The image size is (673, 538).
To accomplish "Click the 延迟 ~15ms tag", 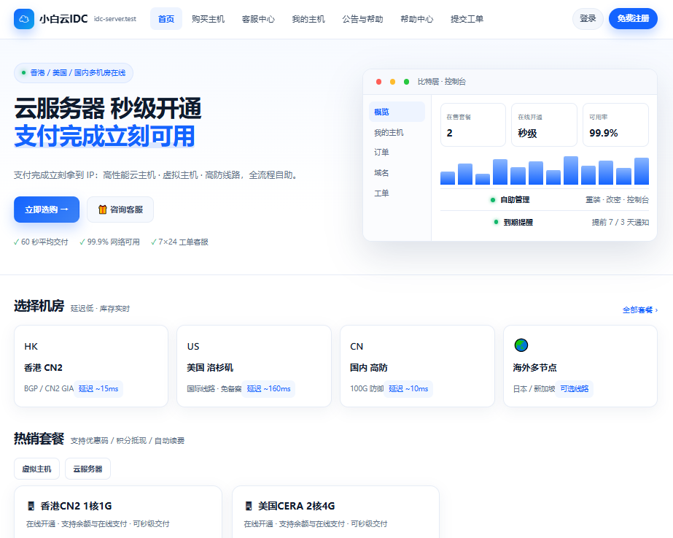I will [x=98, y=389].
